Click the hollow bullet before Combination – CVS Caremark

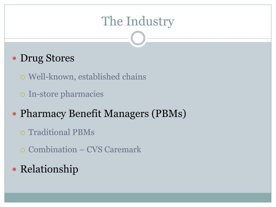(23, 150)
